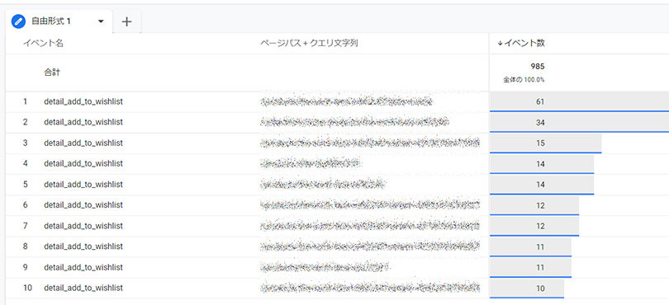Click the 全体の 100.0% text
This screenshot has width=669, height=305.
pyautogui.click(x=524, y=80)
